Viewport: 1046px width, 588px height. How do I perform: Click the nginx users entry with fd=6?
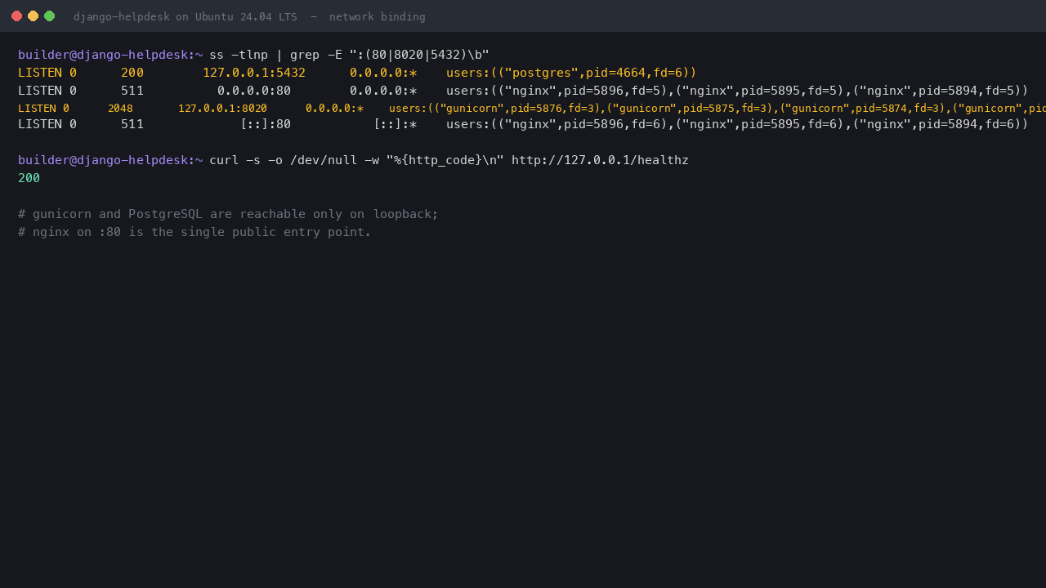click(x=737, y=124)
